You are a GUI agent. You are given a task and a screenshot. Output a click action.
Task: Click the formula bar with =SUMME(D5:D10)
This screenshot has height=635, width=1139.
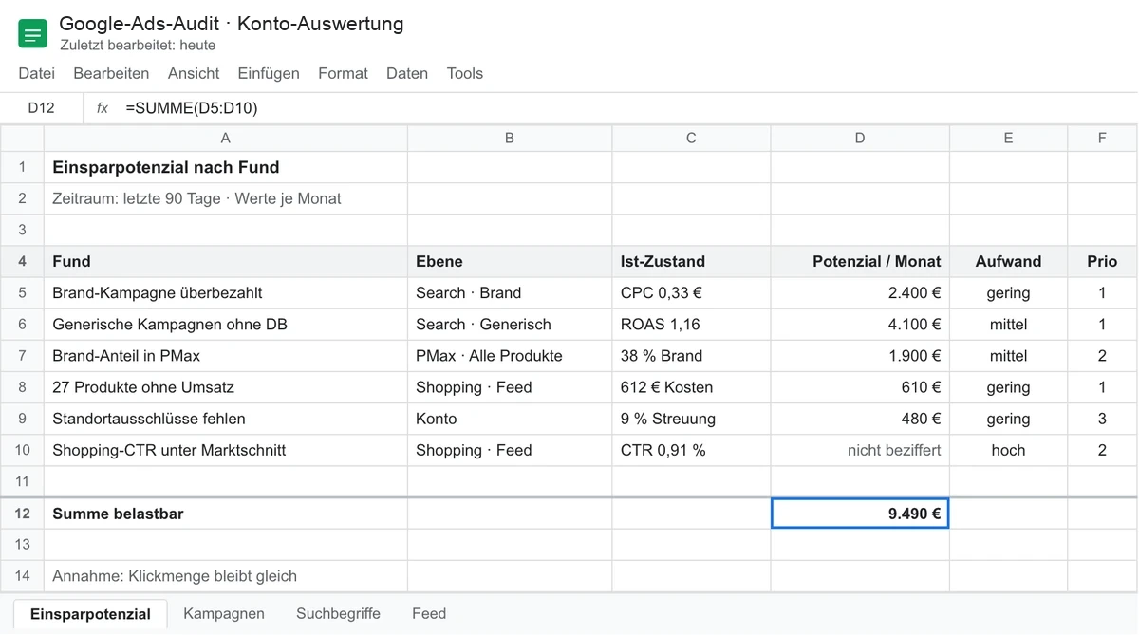coord(626,108)
